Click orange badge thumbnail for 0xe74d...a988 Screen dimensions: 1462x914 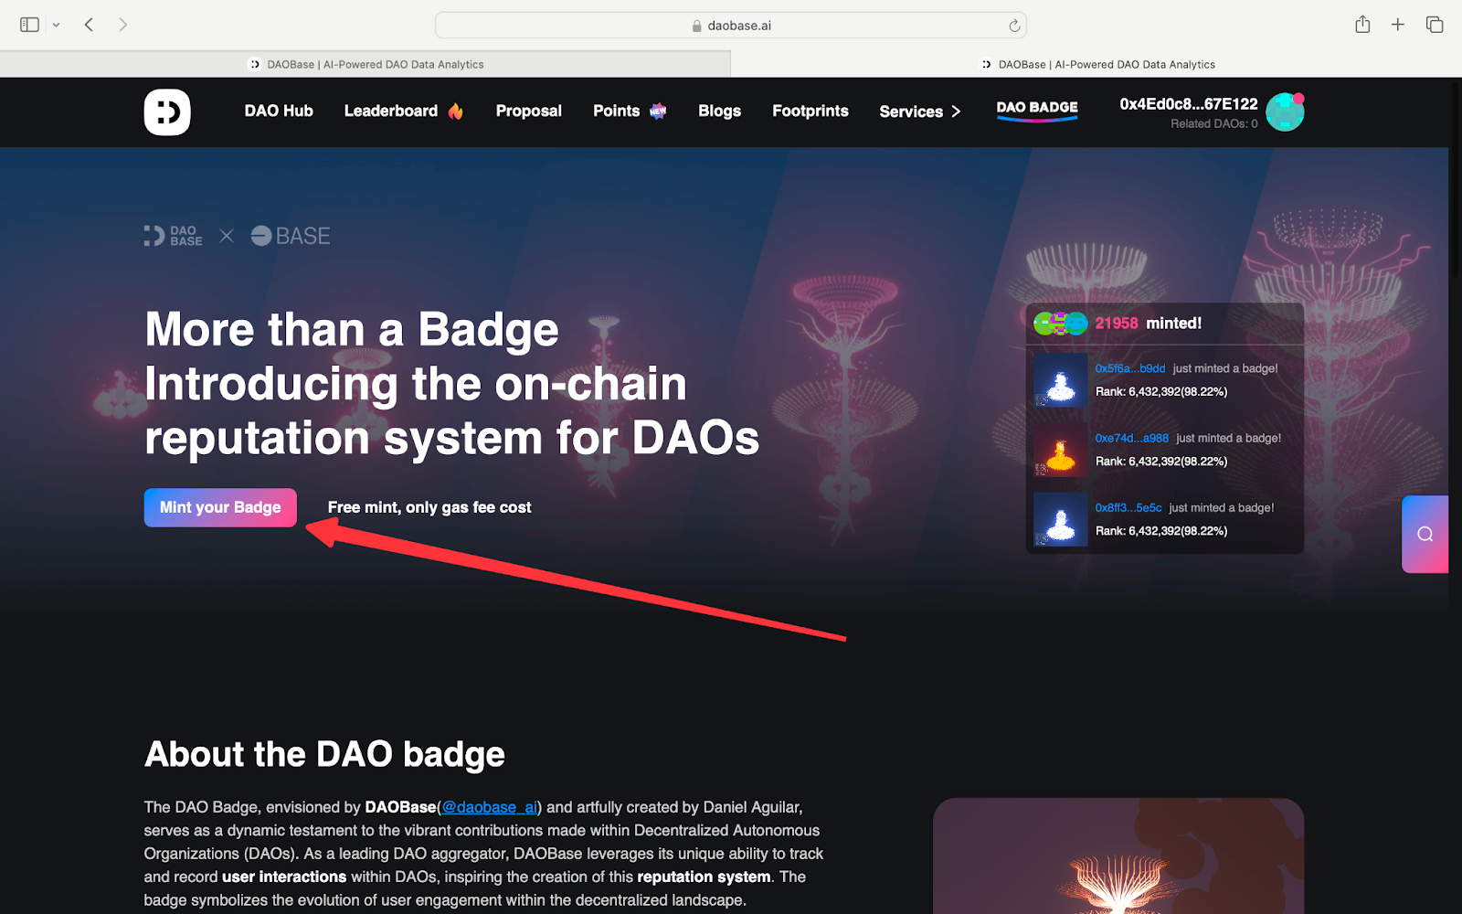pyautogui.click(x=1061, y=450)
